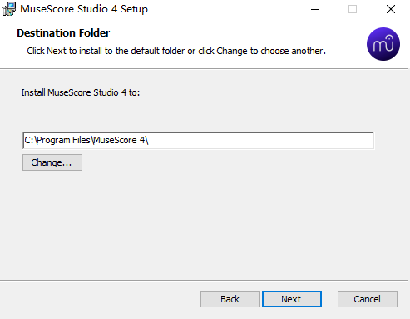410x319 pixels.
Task: Click the separator line above the bottom buttons
Action: 204,280
